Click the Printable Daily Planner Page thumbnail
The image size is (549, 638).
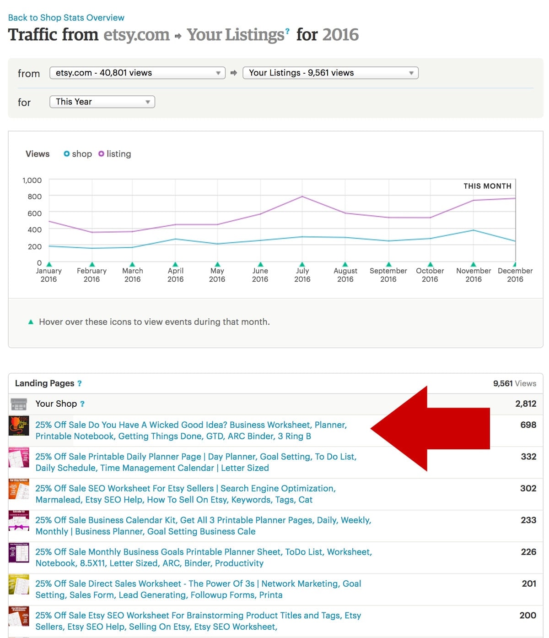pyautogui.click(x=19, y=458)
